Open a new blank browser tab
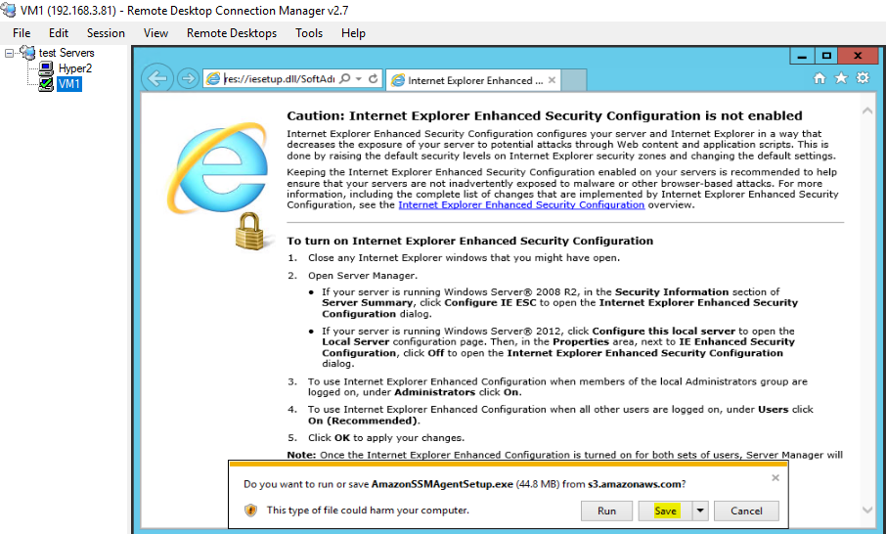This screenshot has height=534, width=886. [574, 80]
